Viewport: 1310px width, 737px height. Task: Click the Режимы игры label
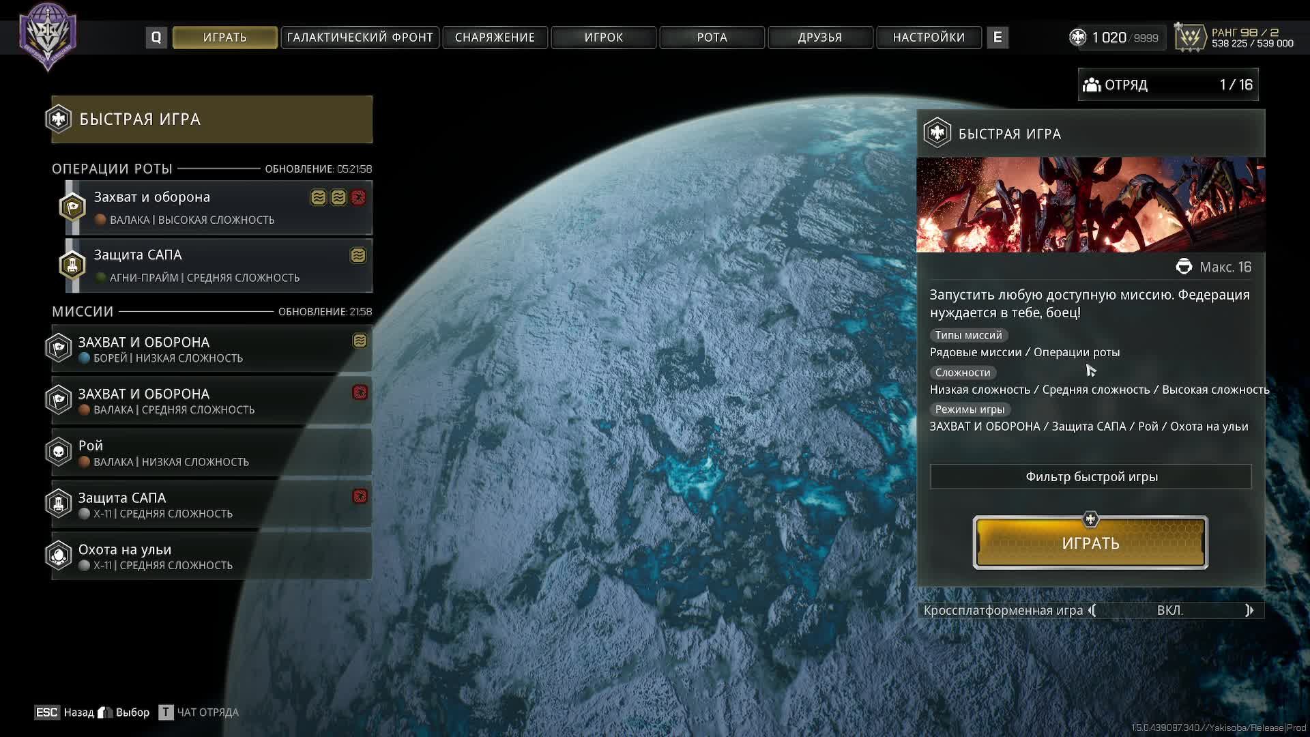970,409
